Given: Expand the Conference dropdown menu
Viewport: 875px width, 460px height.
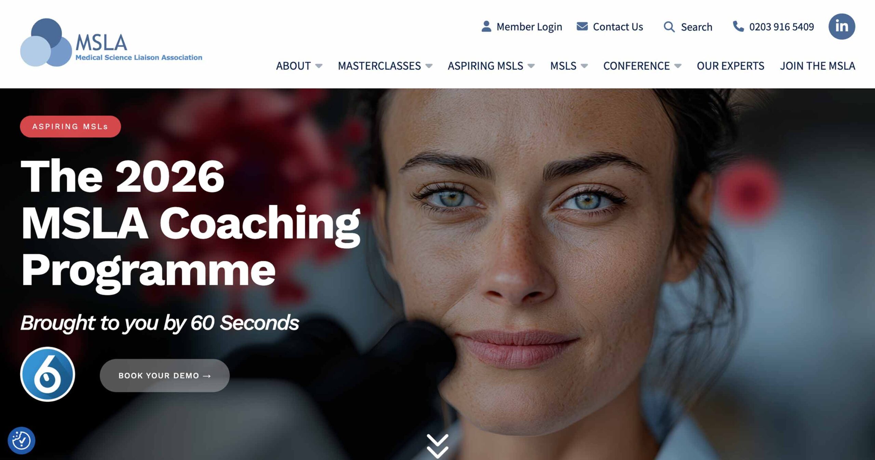Looking at the screenshot, I should tap(642, 66).
